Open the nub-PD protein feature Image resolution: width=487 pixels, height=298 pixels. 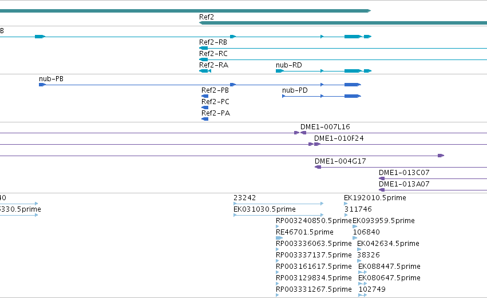322,96
